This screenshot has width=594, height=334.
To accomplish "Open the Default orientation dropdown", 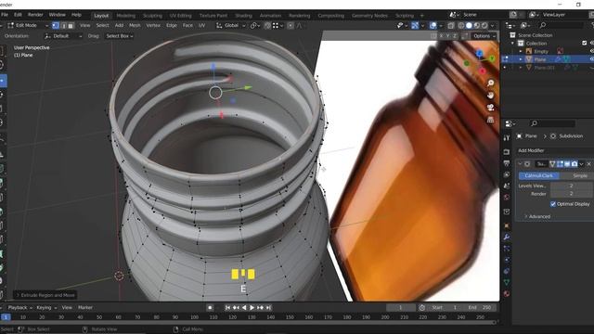I will [x=63, y=36].
